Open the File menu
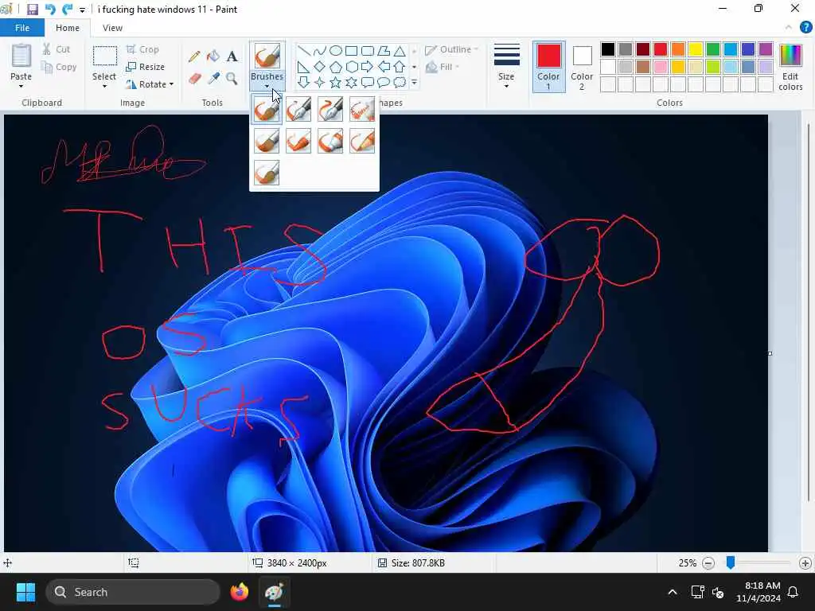This screenshot has width=815, height=611. tap(22, 28)
